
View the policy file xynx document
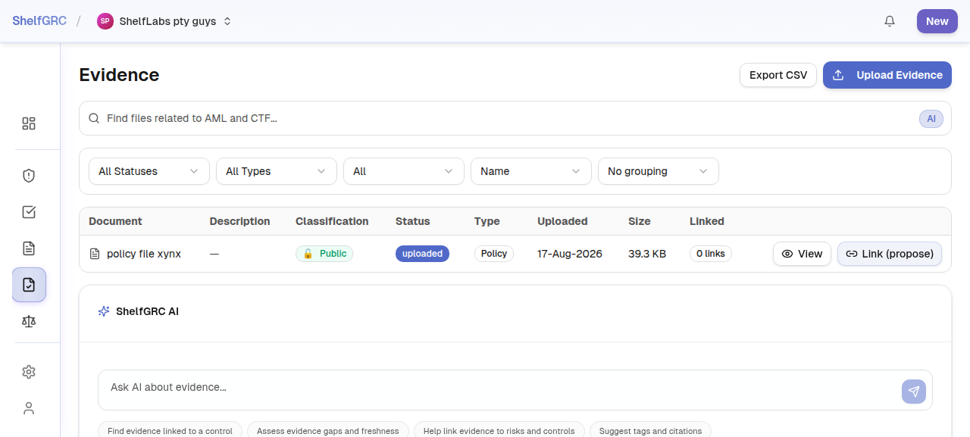[803, 254]
